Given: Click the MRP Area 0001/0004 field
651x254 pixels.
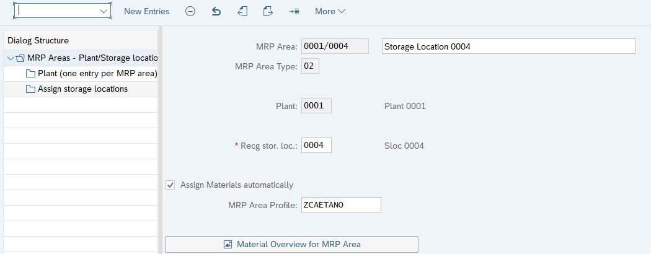Looking at the screenshot, I should (x=335, y=46).
